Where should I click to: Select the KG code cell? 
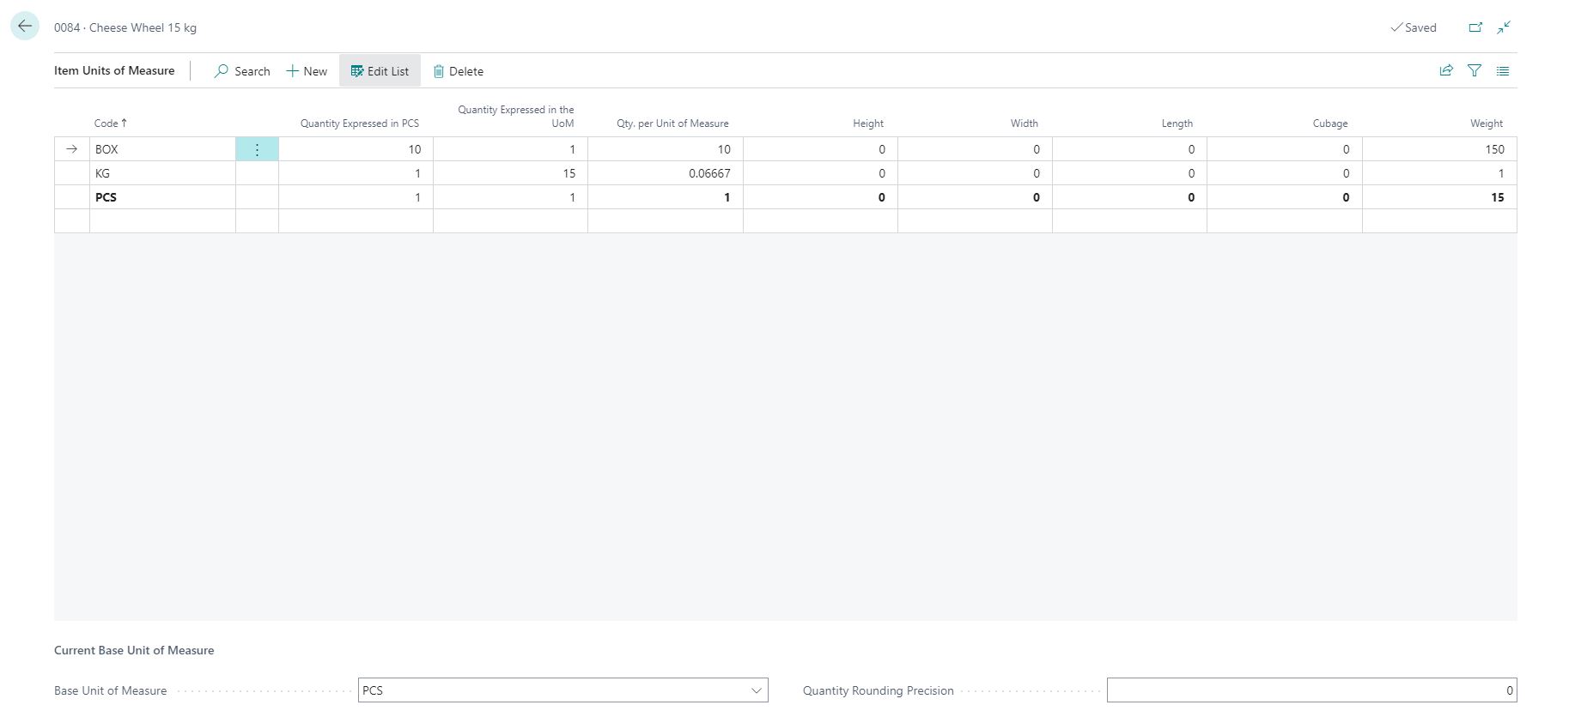161,173
